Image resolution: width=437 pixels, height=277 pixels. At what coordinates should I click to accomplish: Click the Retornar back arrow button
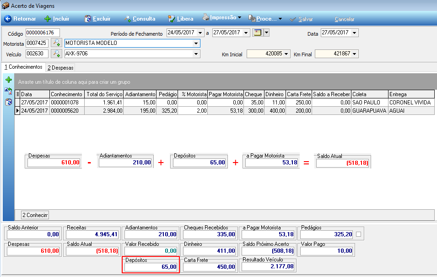click(x=20, y=19)
